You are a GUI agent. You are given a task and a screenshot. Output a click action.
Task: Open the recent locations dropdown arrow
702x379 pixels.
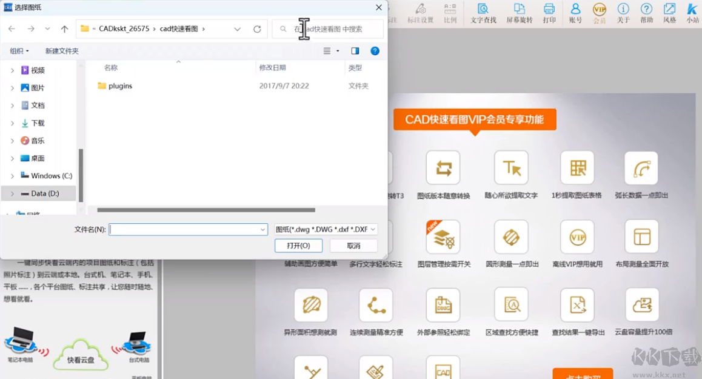click(47, 29)
